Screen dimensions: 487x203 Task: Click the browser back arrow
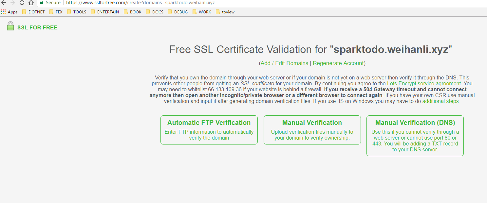tap(4, 3)
